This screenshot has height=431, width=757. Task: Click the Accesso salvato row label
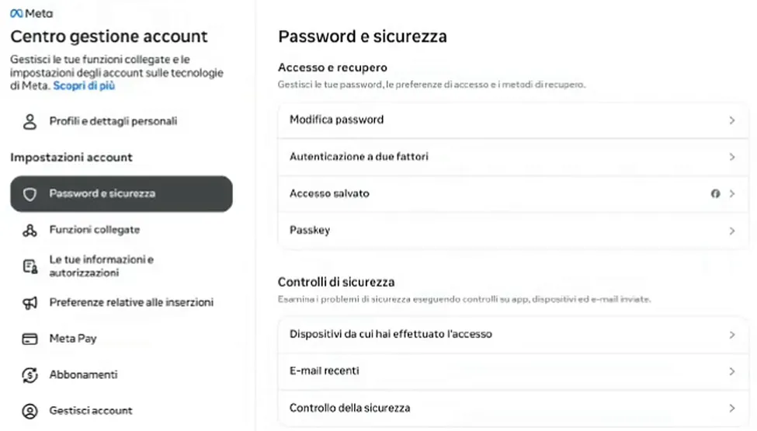pyautogui.click(x=329, y=193)
